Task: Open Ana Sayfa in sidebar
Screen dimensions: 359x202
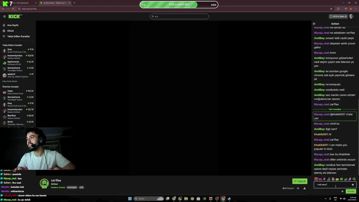Action: coord(13,25)
